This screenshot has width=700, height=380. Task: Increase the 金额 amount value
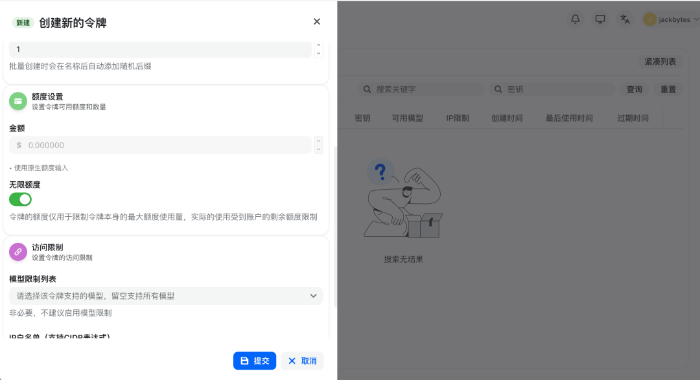[x=318, y=141]
